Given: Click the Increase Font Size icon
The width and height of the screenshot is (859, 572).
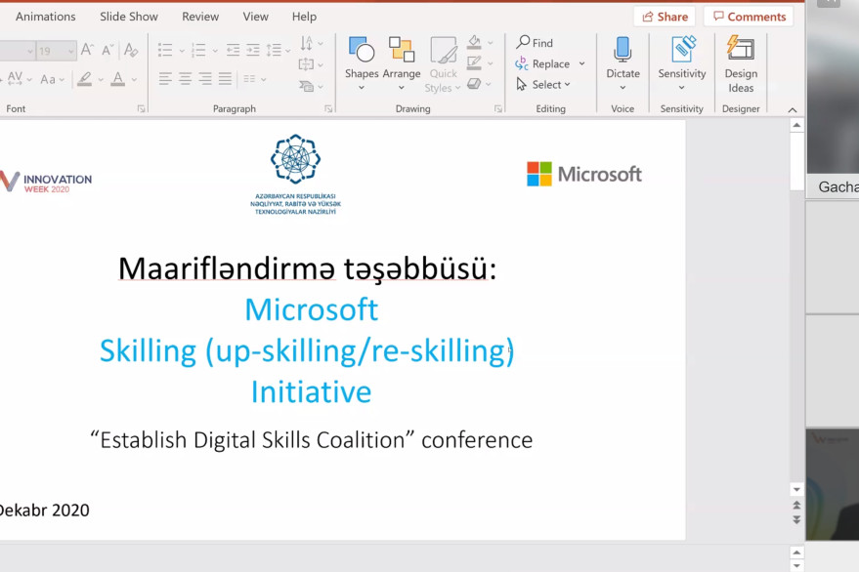Looking at the screenshot, I should point(87,51).
